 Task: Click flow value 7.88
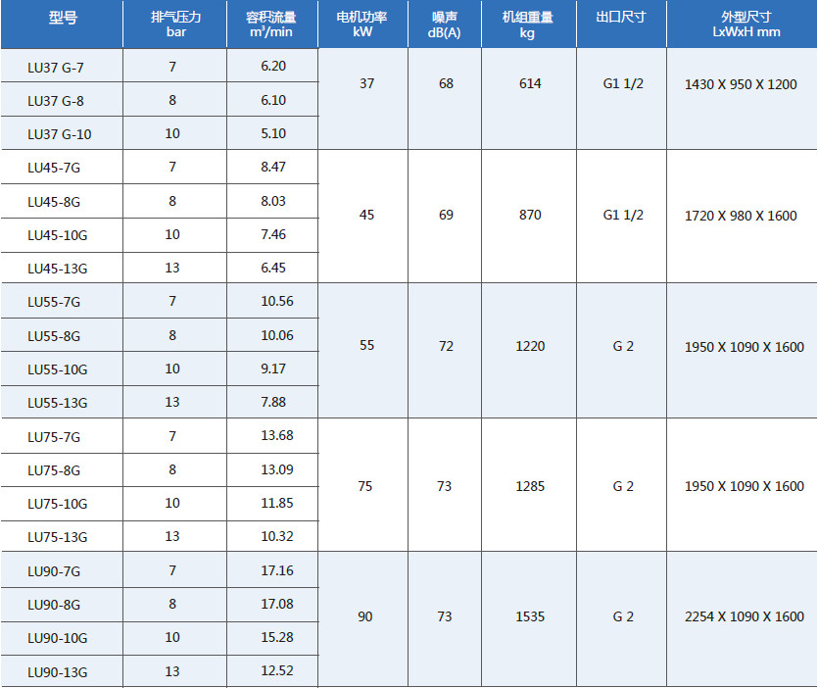(x=273, y=402)
